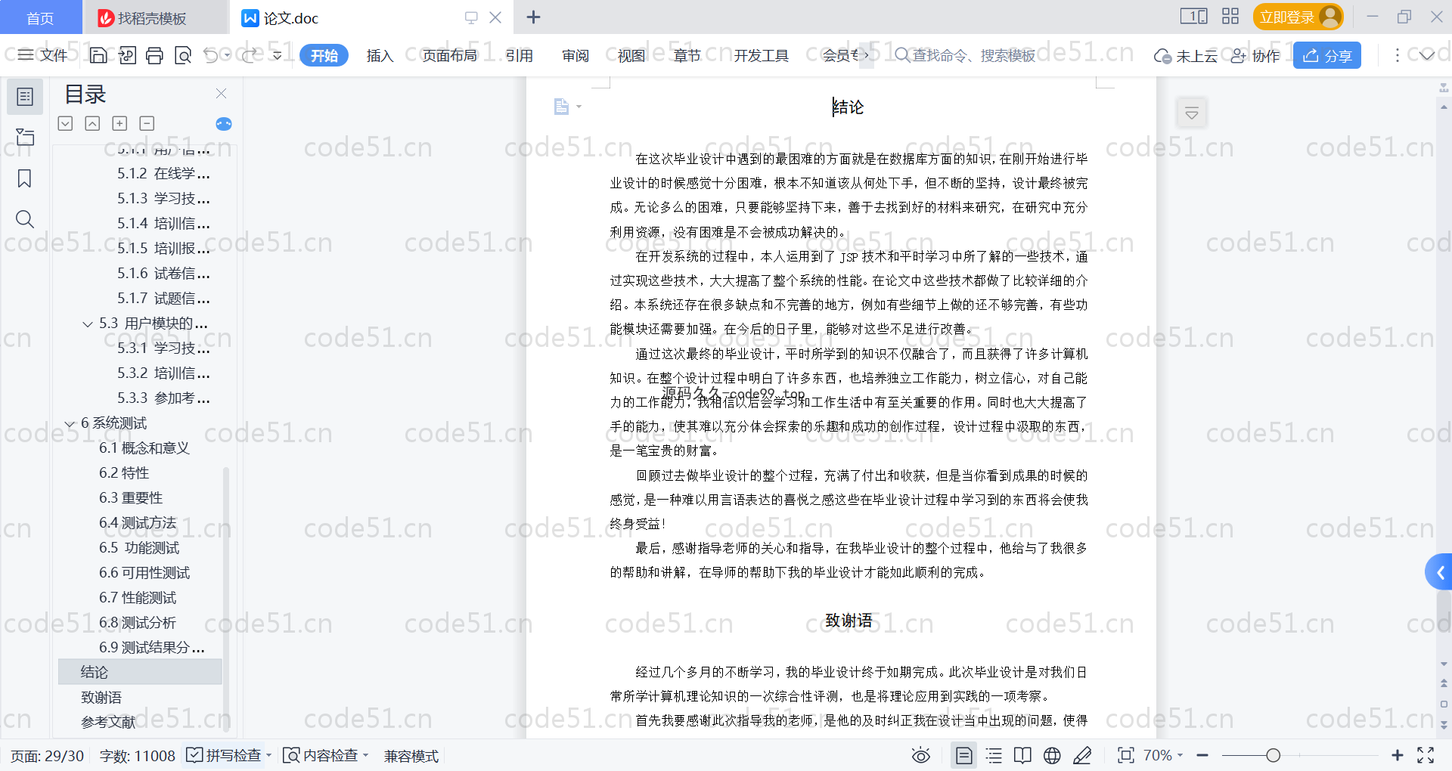
Task: Select the 开发工具 ribbon tab
Action: [x=761, y=55]
